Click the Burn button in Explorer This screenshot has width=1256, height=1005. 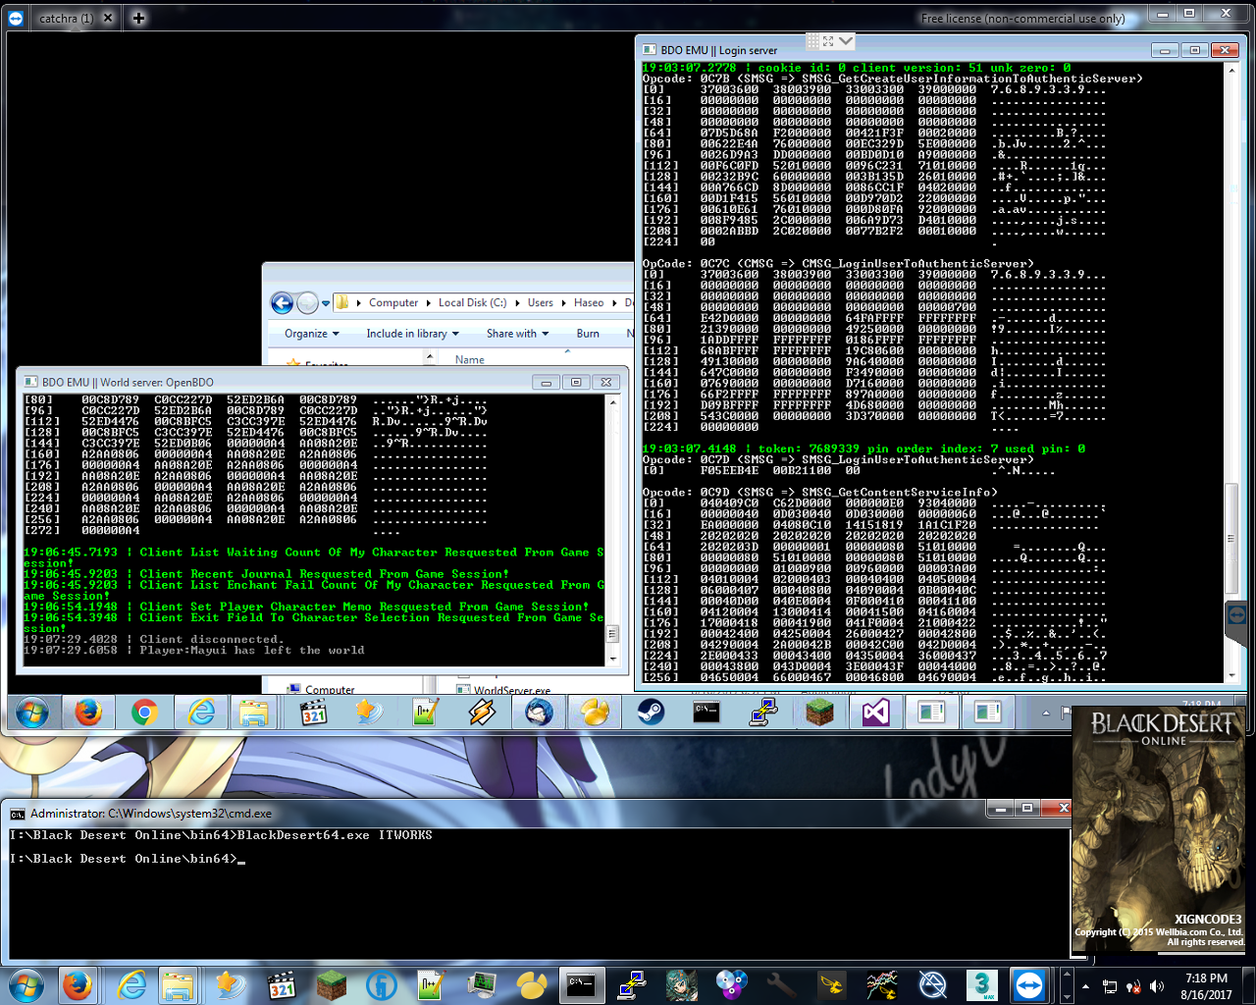(x=588, y=334)
